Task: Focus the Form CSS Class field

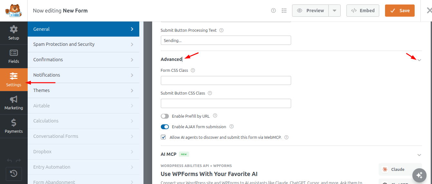Action: click(226, 80)
